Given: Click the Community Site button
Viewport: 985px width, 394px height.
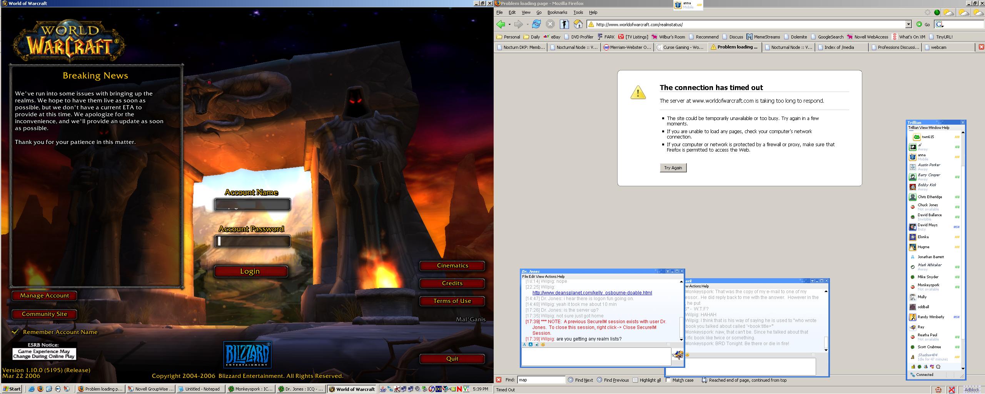Looking at the screenshot, I should click(44, 314).
